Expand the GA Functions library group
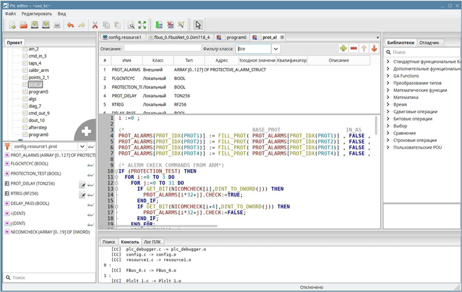 (x=388, y=76)
